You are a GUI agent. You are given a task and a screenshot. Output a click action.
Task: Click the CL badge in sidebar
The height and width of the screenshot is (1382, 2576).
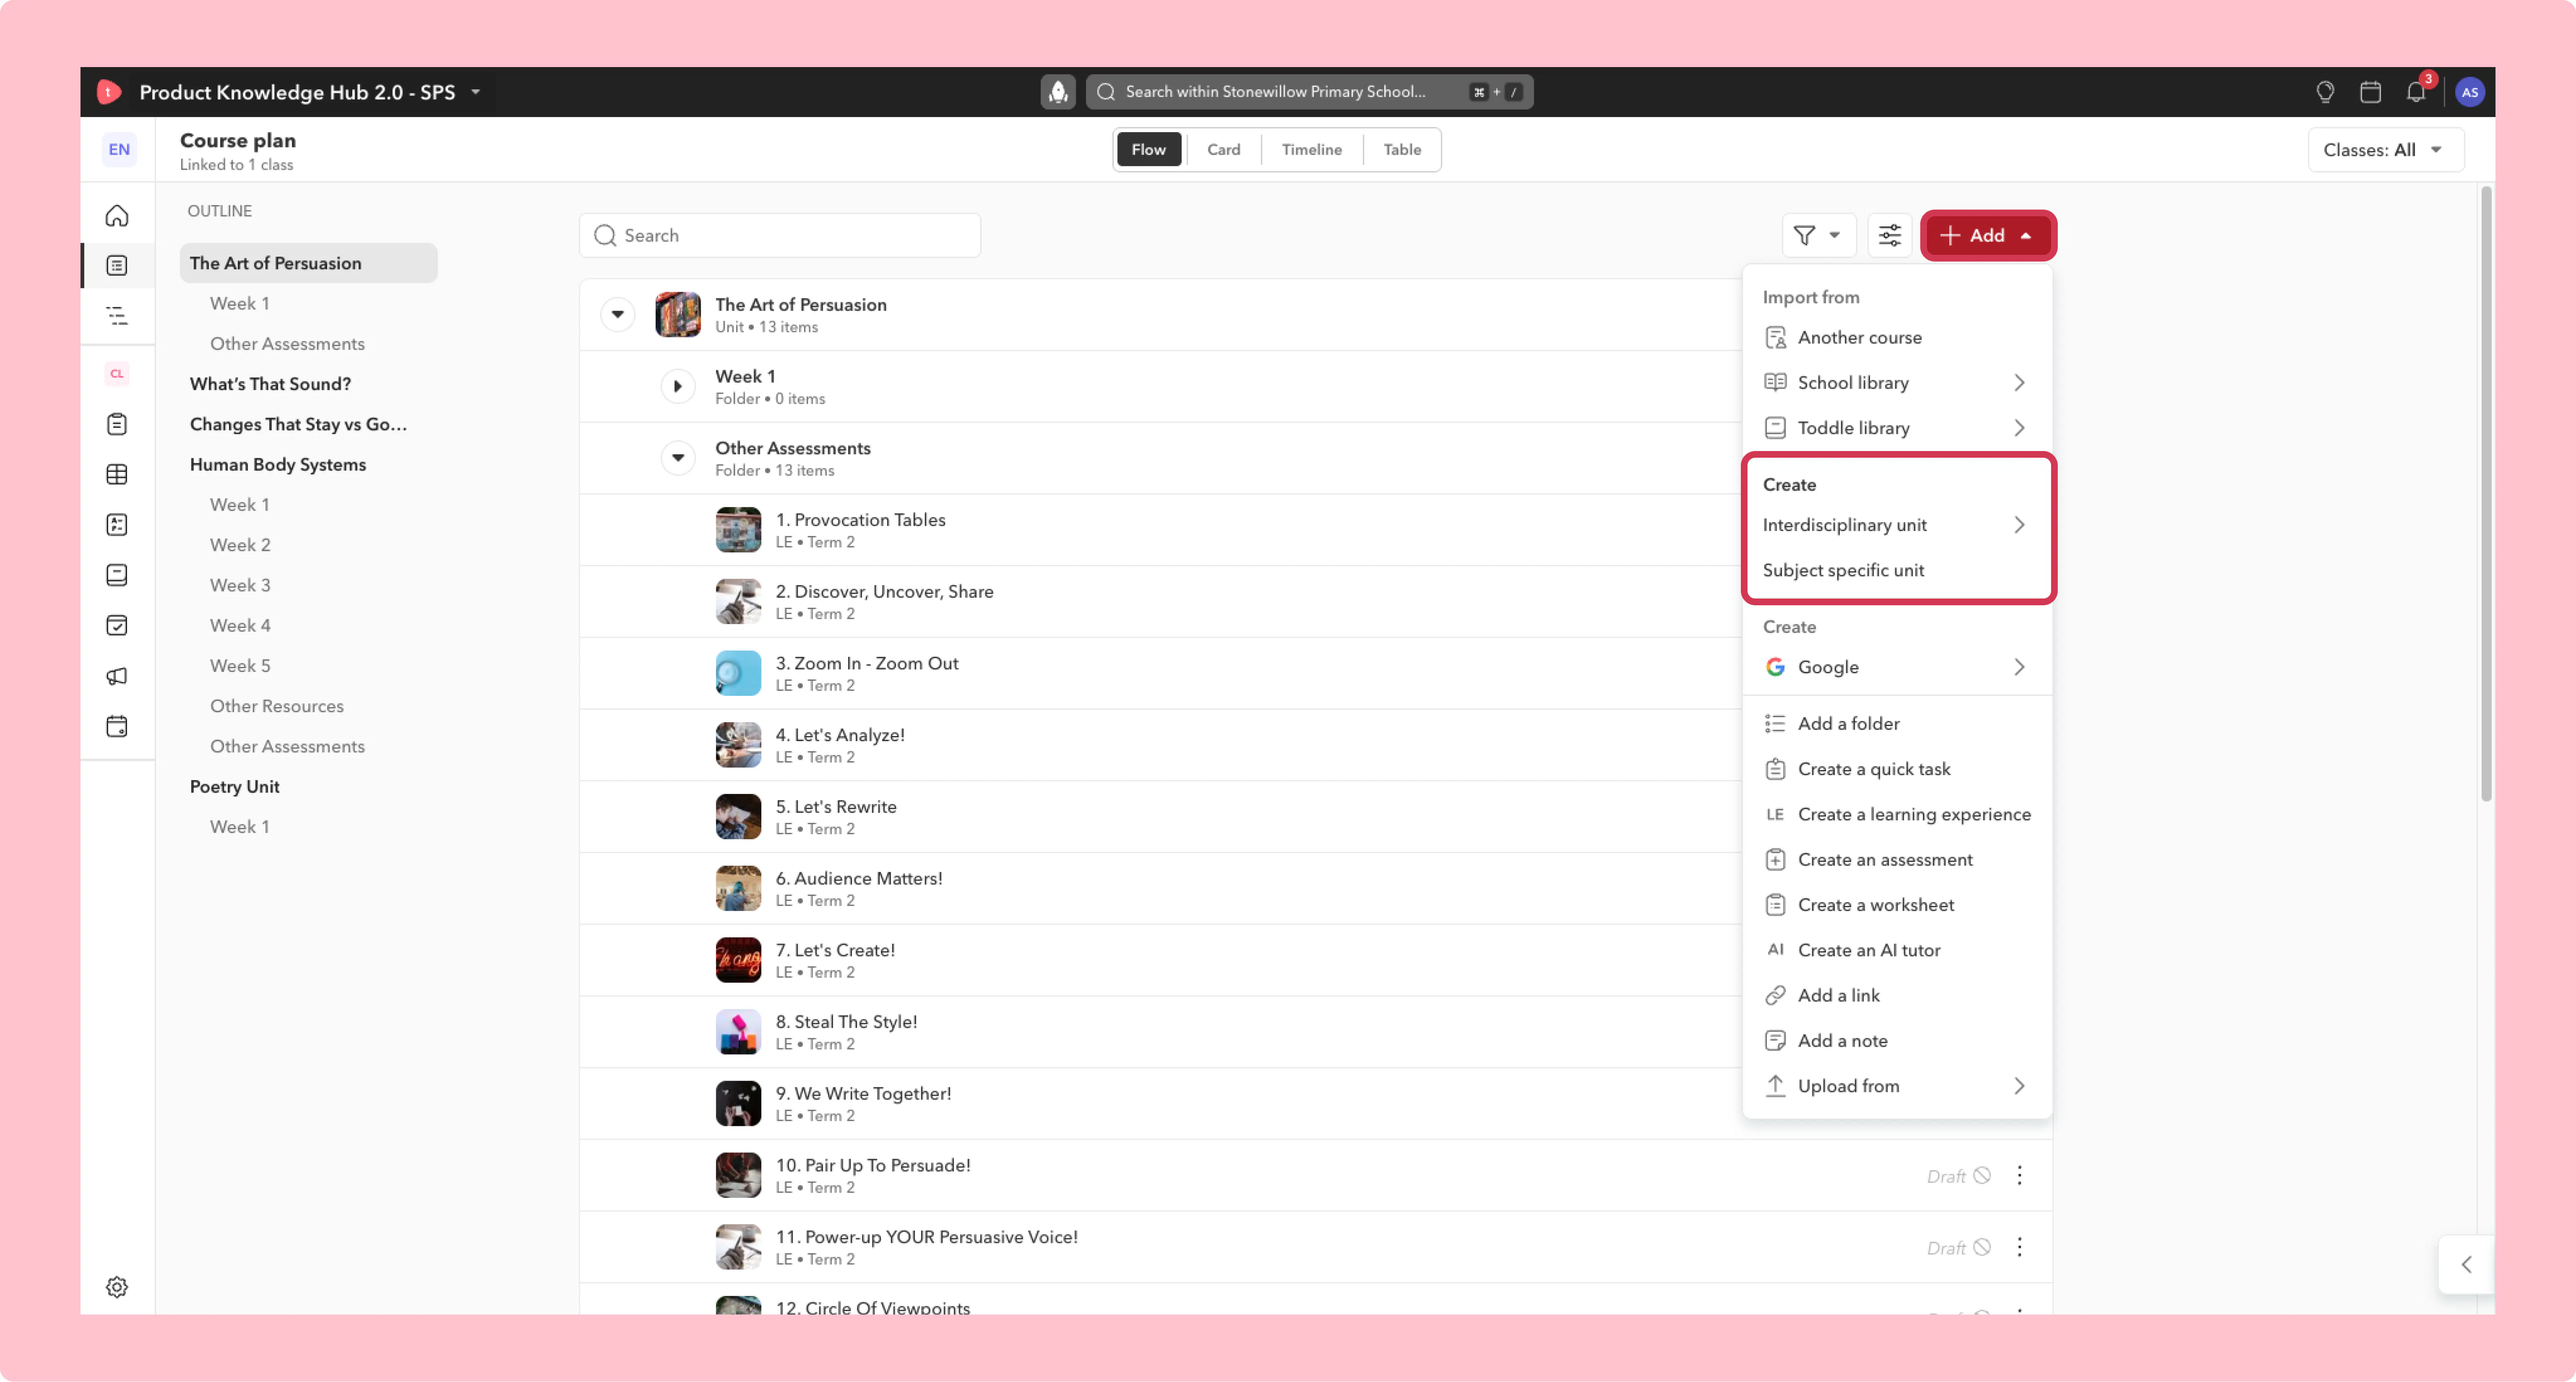point(117,374)
